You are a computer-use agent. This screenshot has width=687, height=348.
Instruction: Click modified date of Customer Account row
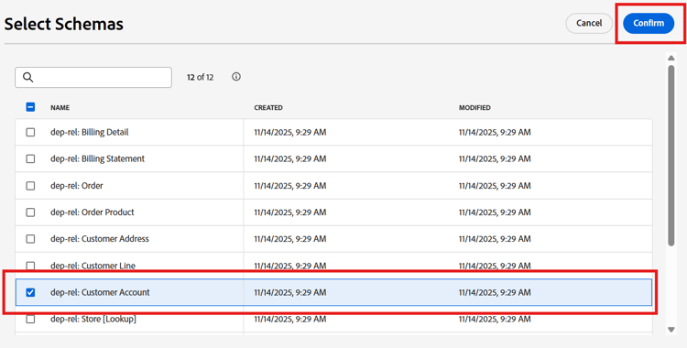(x=495, y=292)
